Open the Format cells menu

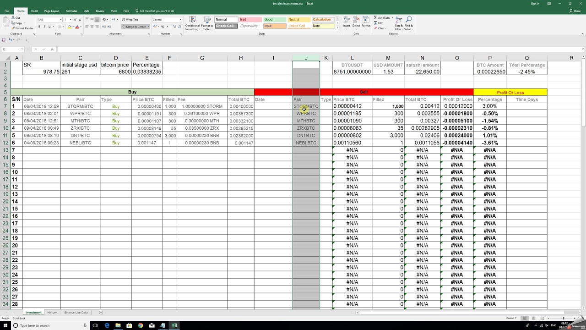click(366, 22)
